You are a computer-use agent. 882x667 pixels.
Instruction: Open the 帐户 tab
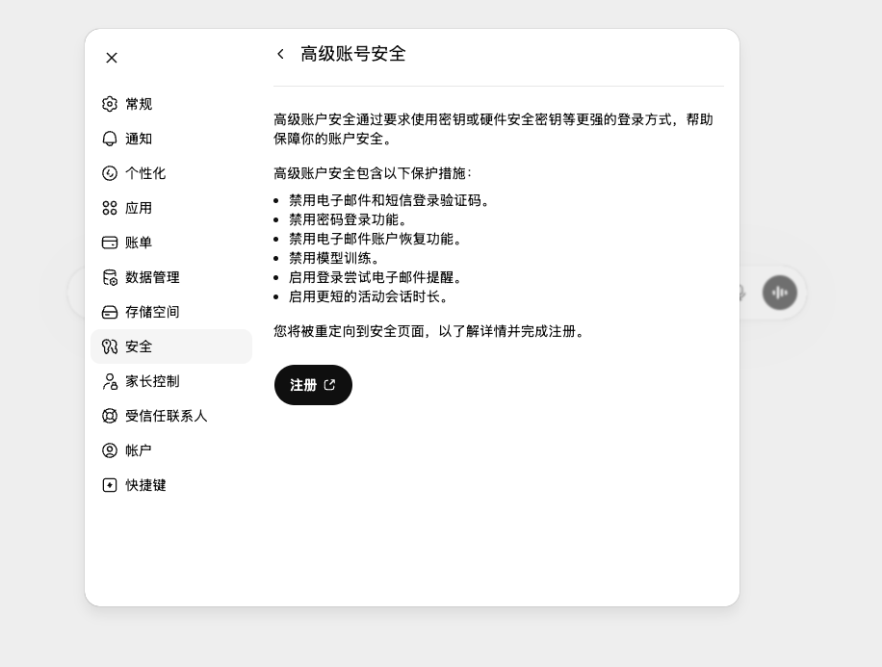(x=171, y=450)
